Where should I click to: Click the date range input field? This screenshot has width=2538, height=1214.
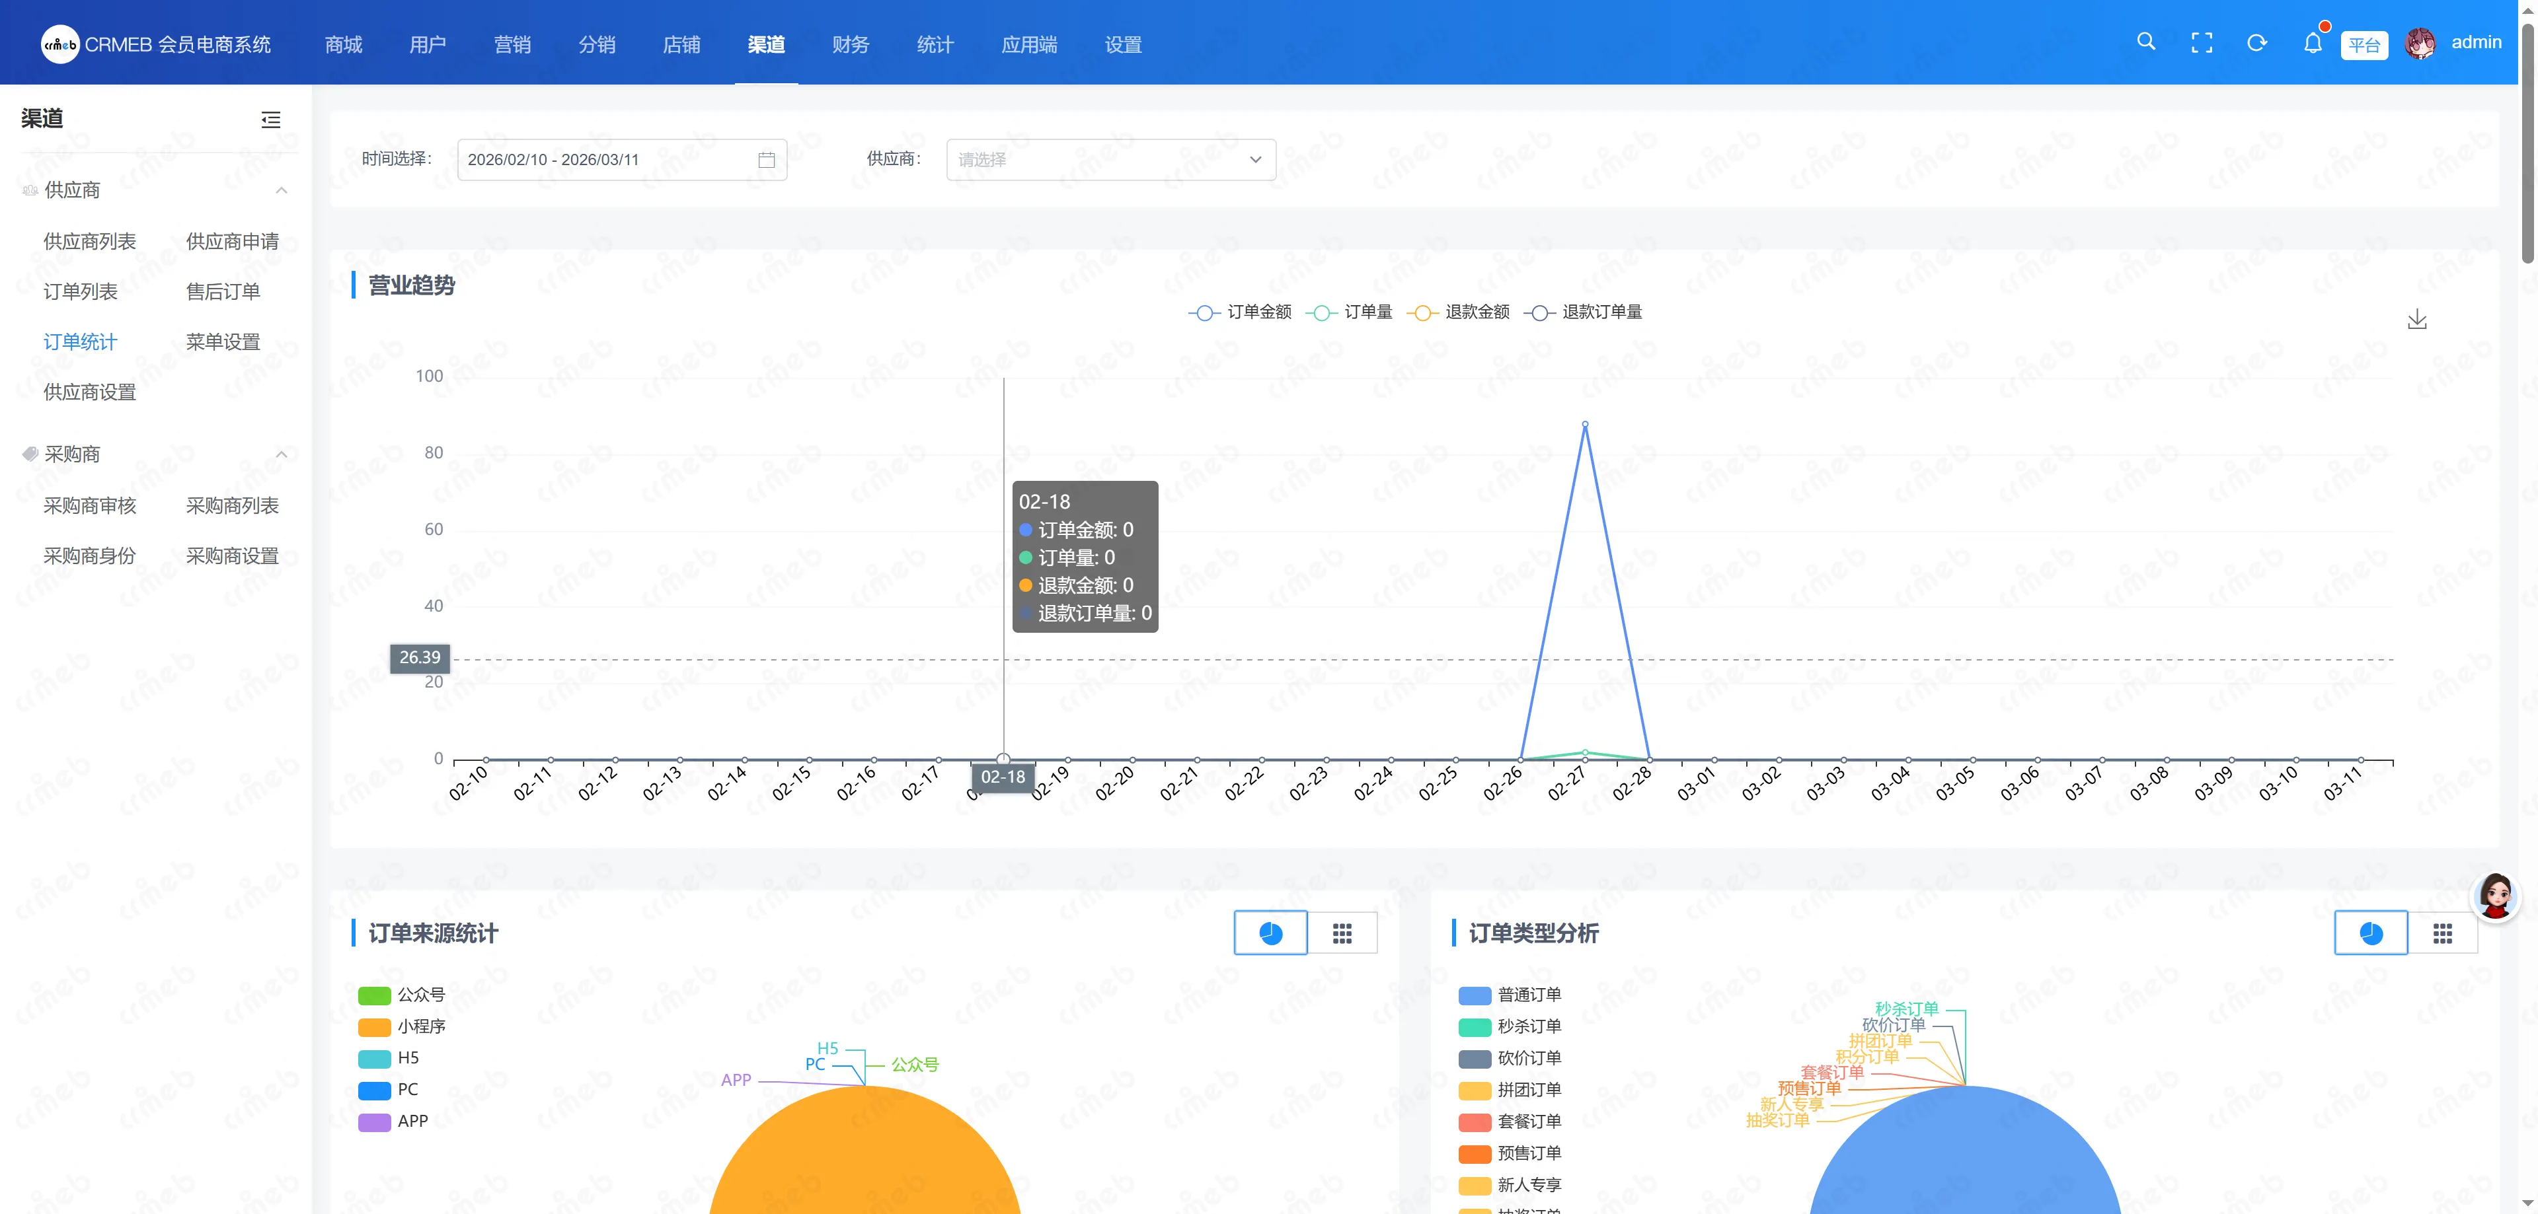pos(622,159)
